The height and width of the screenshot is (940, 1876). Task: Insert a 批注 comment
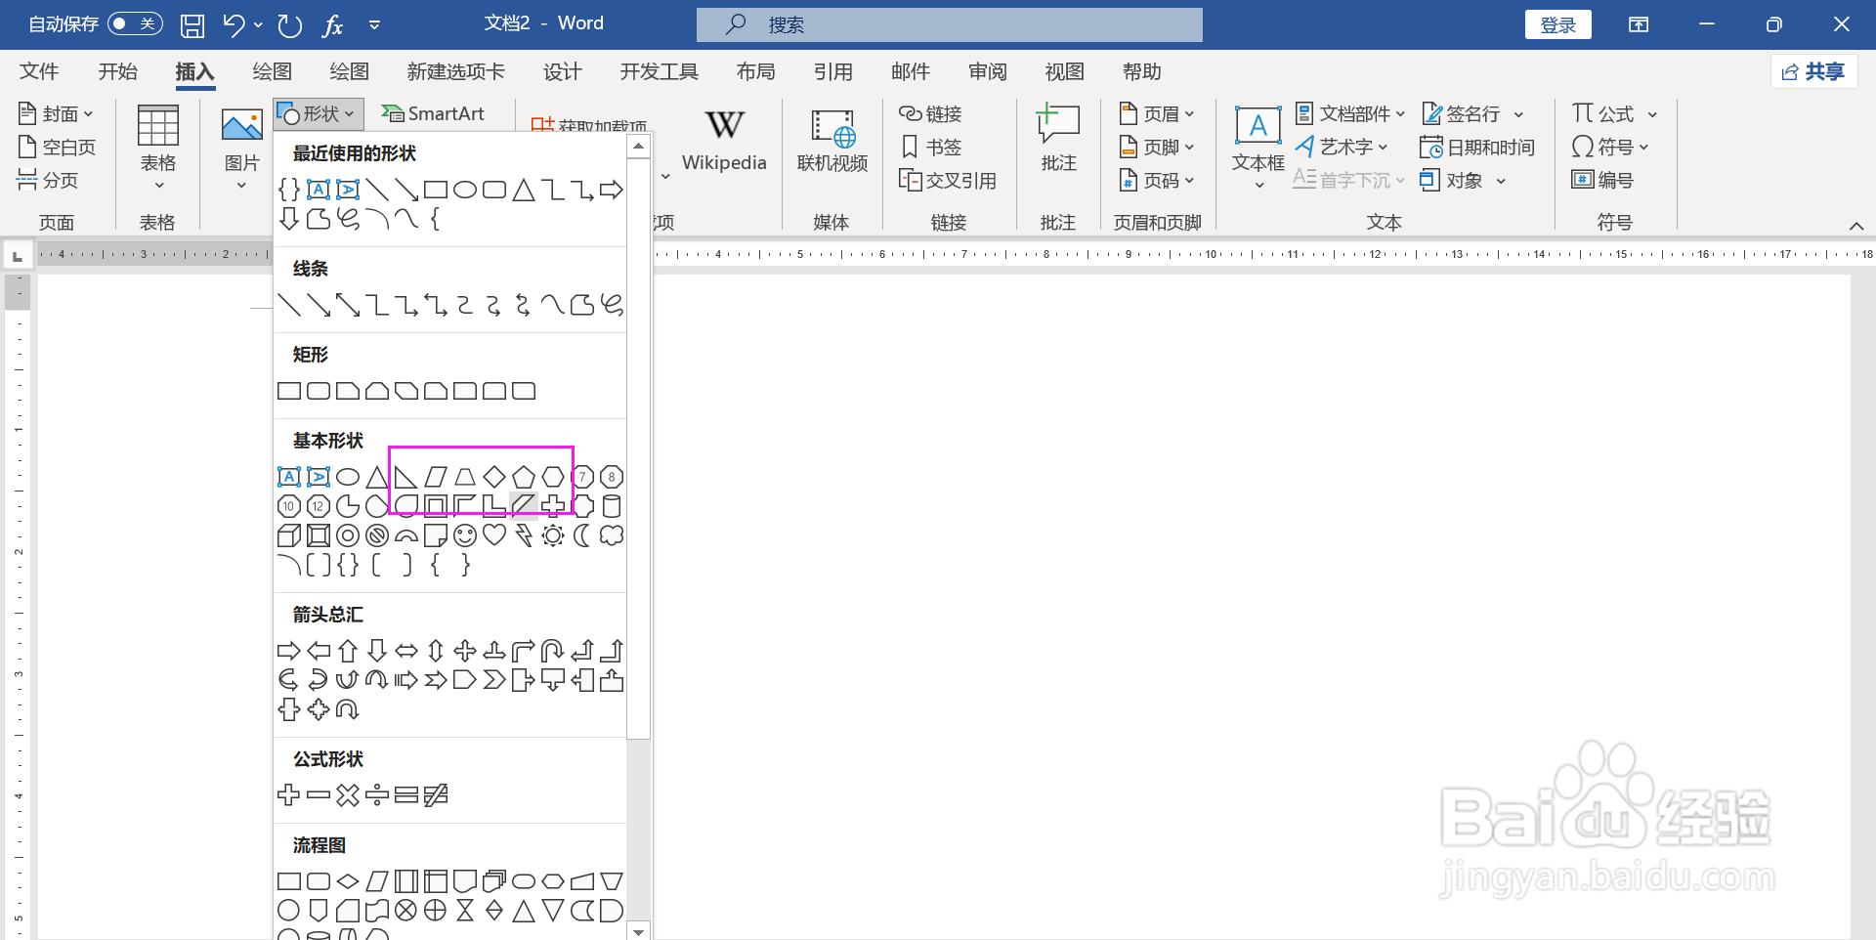click(x=1058, y=140)
